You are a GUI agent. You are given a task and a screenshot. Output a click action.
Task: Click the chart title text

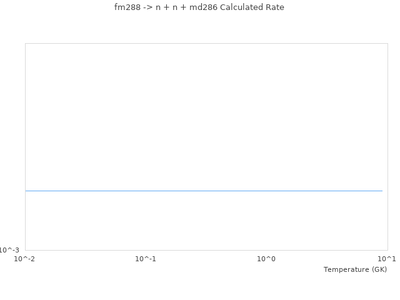click(x=199, y=7)
